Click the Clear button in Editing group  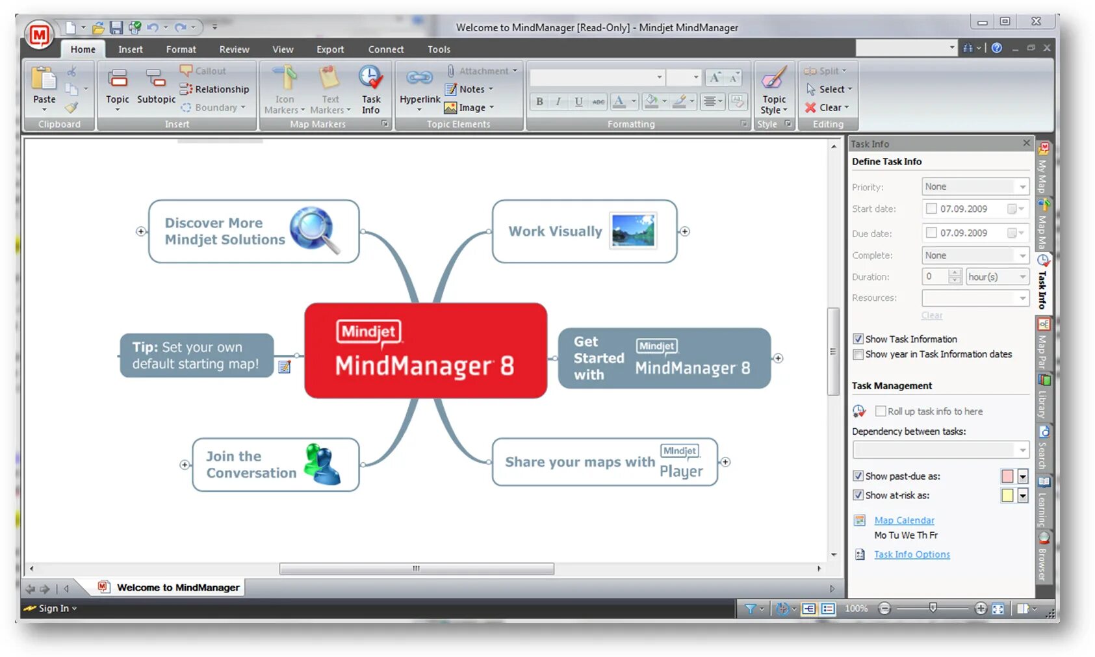pos(827,107)
